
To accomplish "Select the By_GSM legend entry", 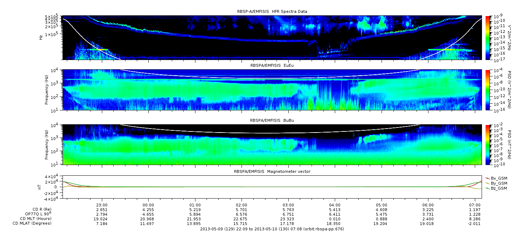I will pyautogui.click(x=496, y=183).
